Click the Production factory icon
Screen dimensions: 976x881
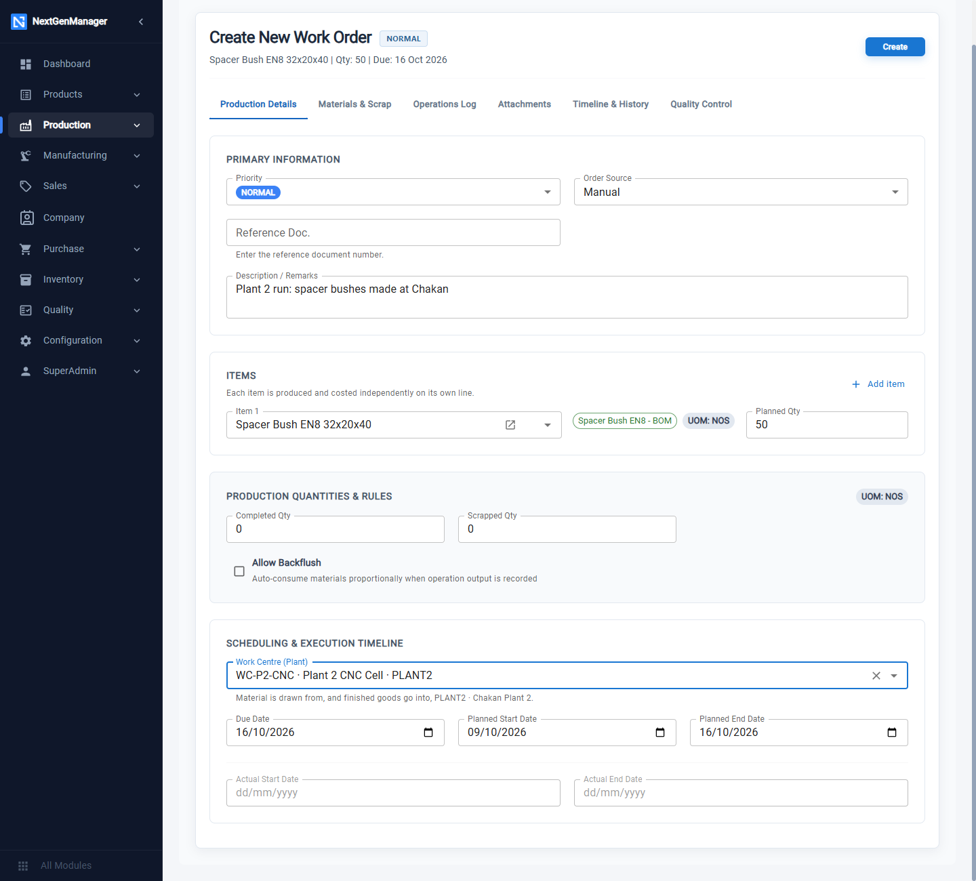click(26, 125)
